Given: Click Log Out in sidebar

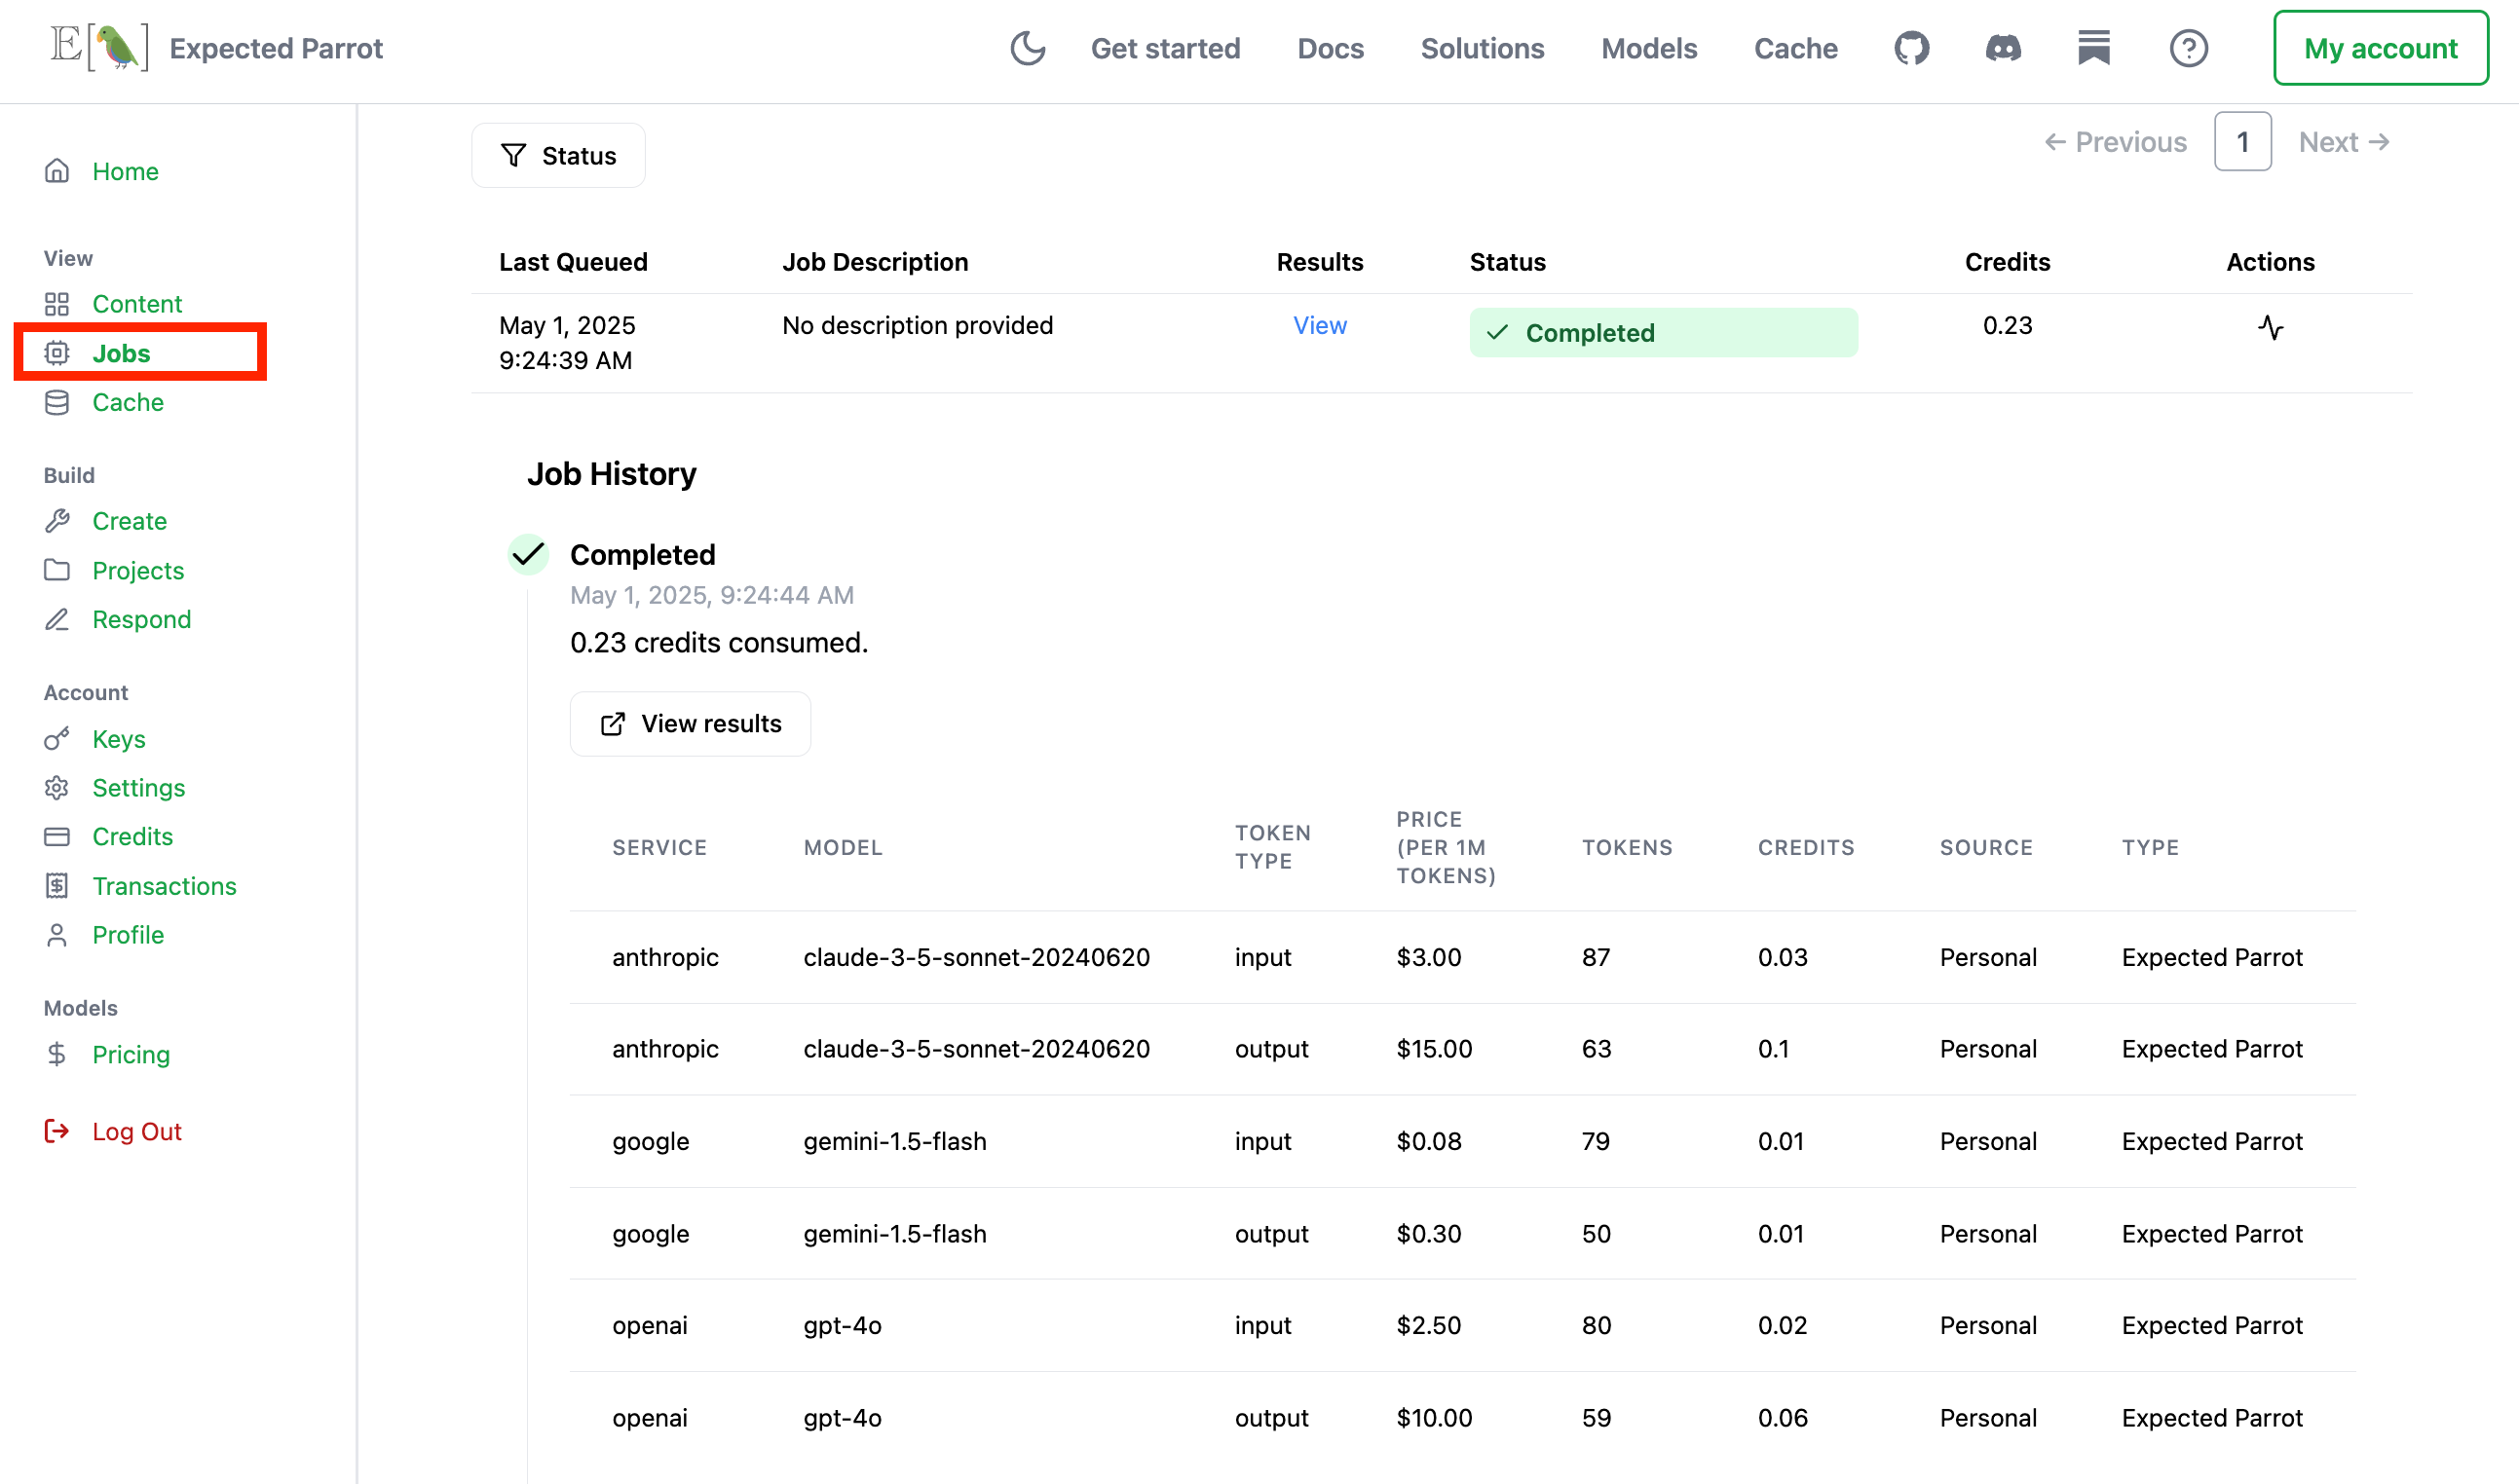Looking at the screenshot, I should point(136,1131).
